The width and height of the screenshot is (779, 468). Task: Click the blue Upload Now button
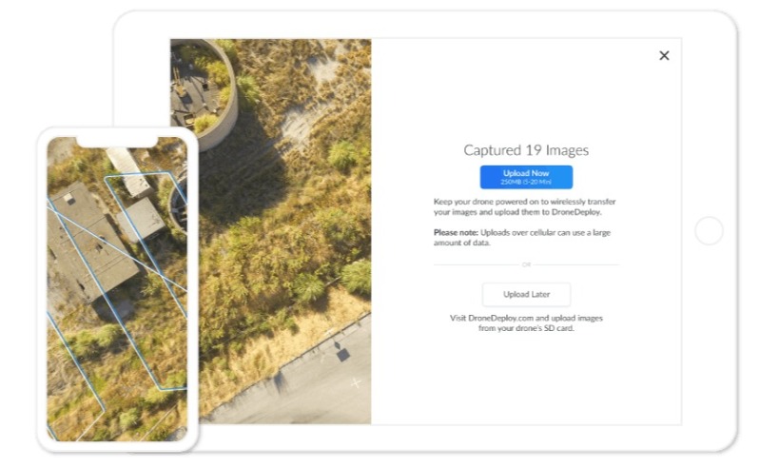pyautogui.click(x=526, y=177)
